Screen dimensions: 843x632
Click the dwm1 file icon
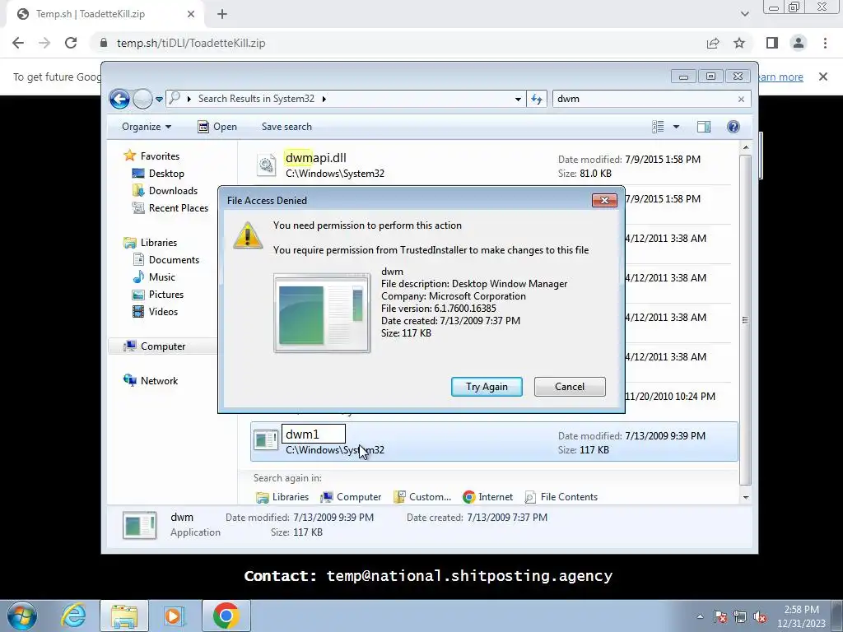(x=266, y=441)
